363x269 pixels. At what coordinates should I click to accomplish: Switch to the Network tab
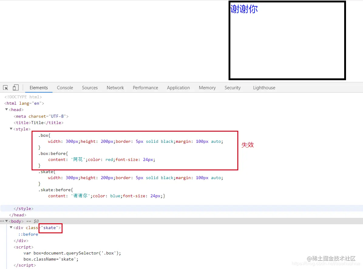pos(115,88)
